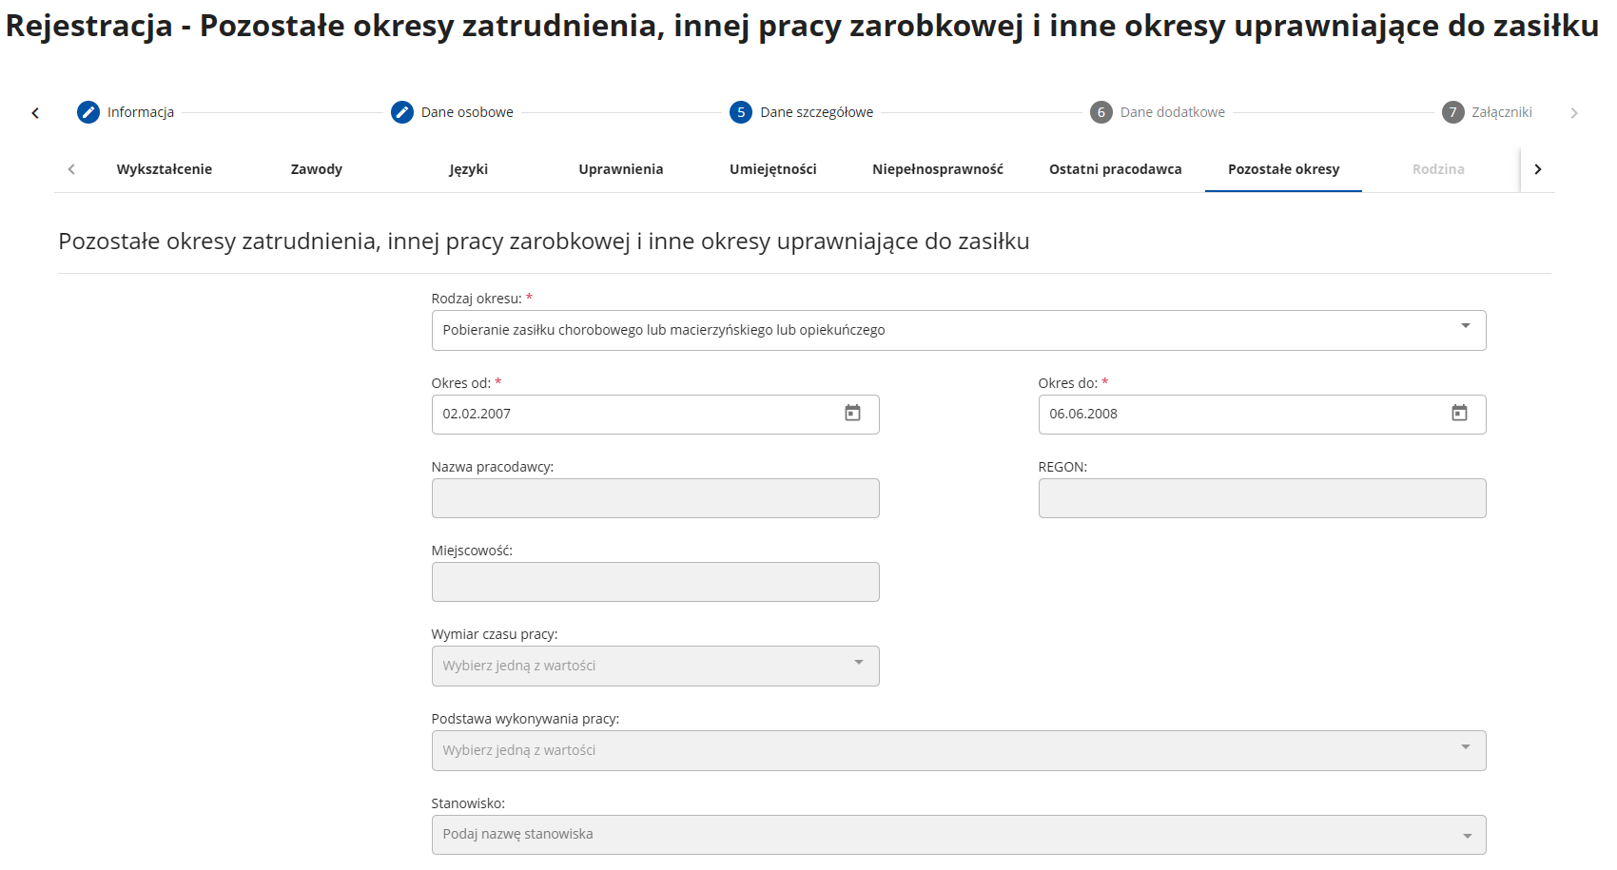Viewport: 1617px width, 870px height.
Task: Click into Okres od date field
Action: tap(655, 415)
